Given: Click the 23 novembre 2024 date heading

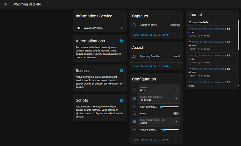Looking at the screenshot, I should [x=198, y=22].
